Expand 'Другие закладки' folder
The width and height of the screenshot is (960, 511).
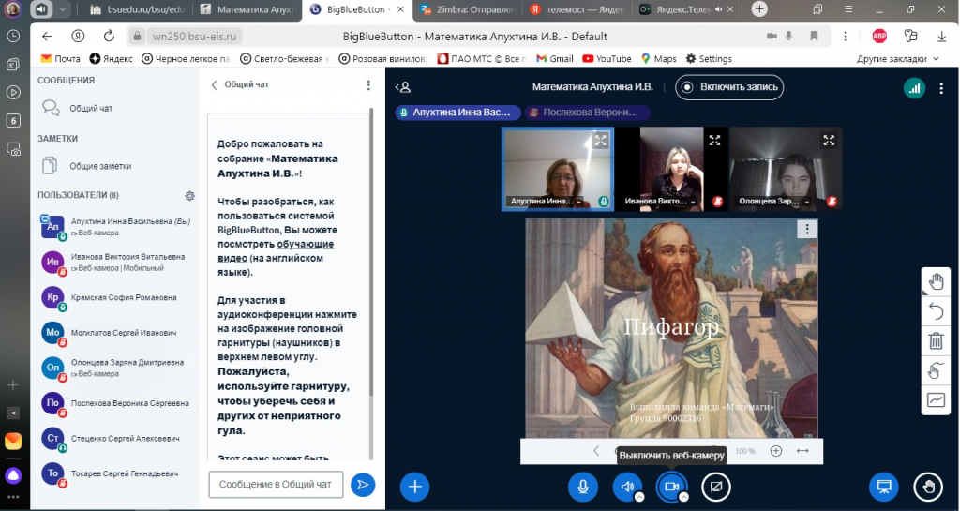point(897,59)
